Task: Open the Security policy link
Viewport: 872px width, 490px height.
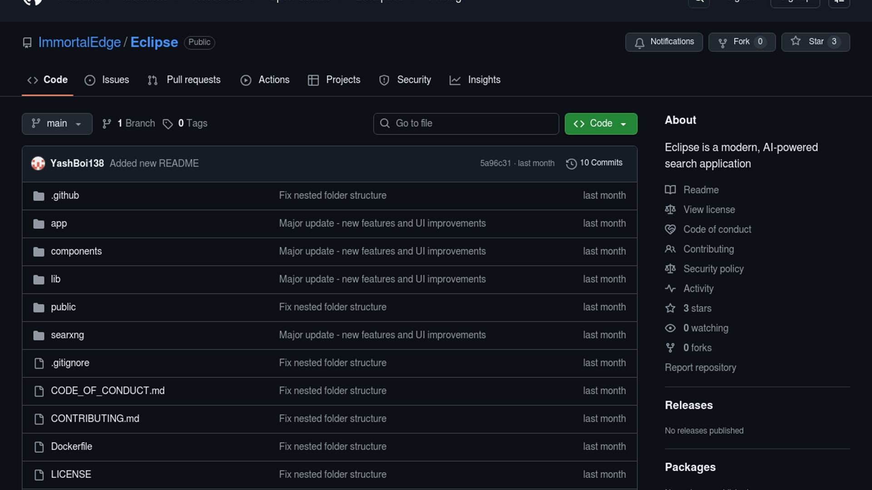Action: pyautogui.click(x=713, y=269)
